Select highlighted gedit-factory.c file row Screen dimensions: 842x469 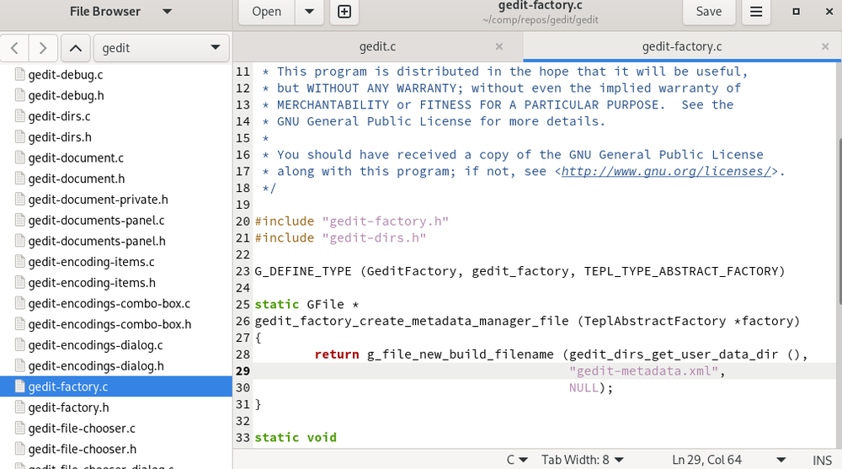pyautogui.click(x=116, y=386)
